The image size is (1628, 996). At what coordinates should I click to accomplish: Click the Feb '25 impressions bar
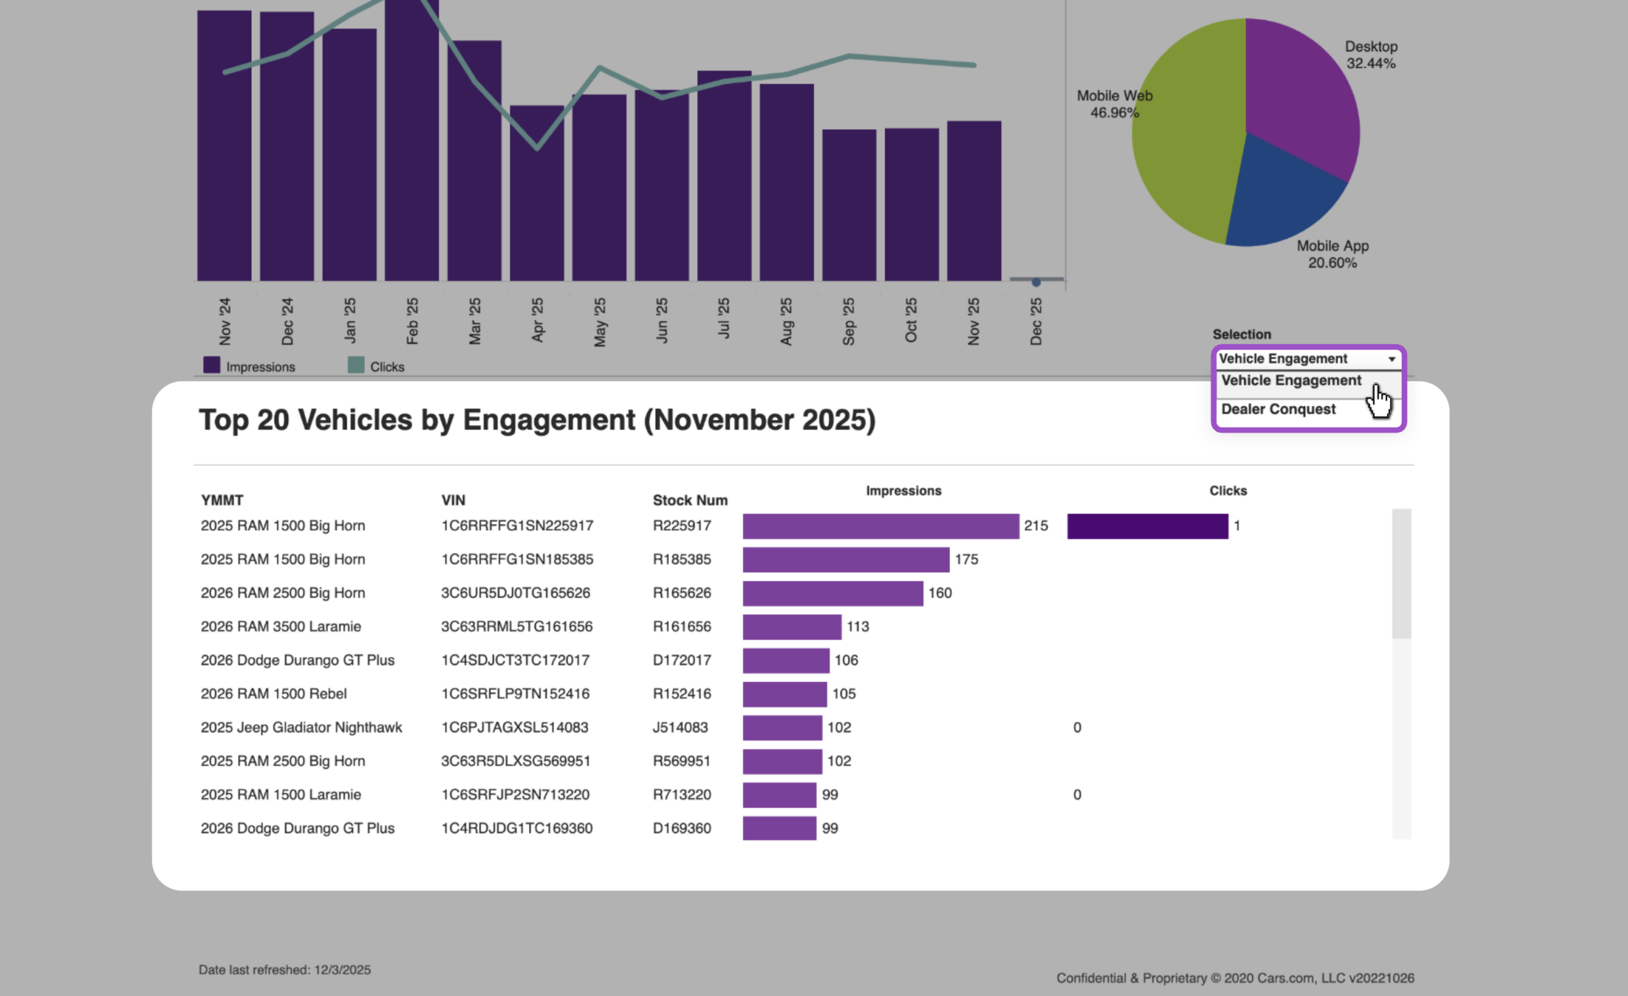411,140
